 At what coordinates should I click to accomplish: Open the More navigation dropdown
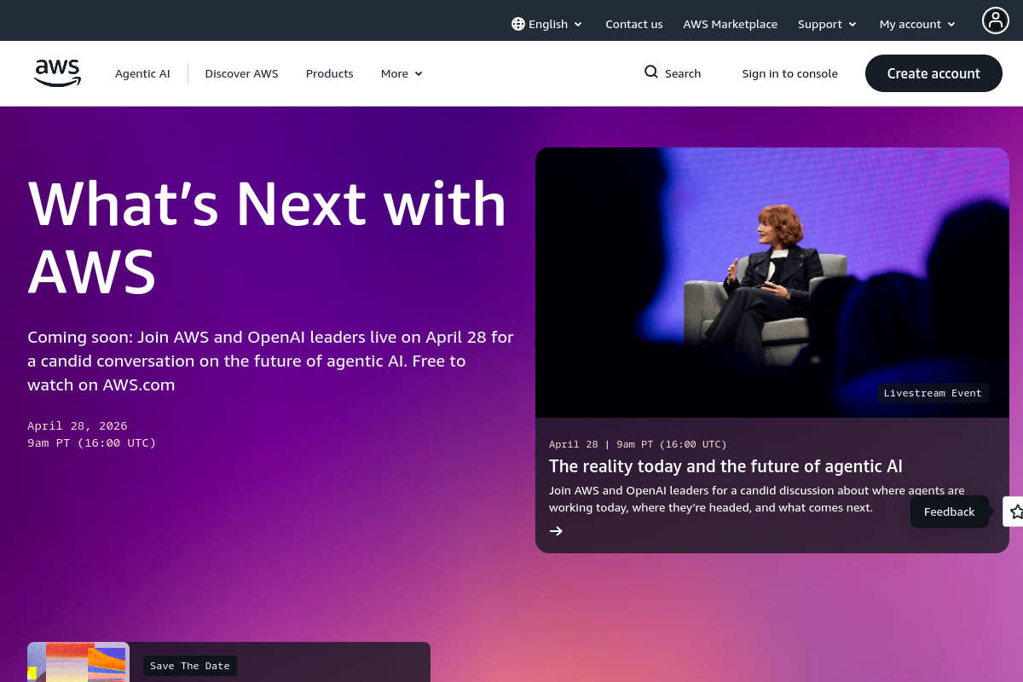401,73
